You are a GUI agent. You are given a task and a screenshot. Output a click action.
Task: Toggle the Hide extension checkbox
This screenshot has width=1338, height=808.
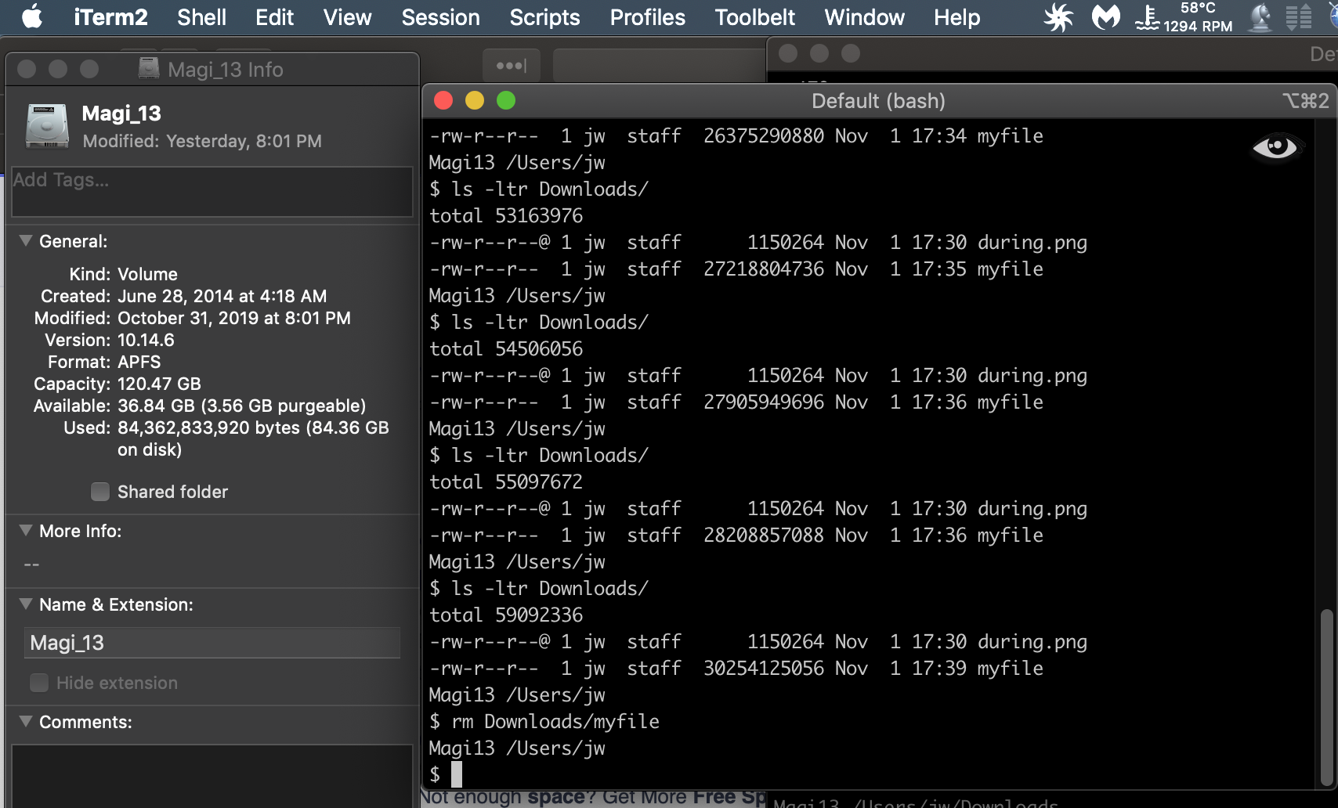pyautogui.click(x=38, y=683)
